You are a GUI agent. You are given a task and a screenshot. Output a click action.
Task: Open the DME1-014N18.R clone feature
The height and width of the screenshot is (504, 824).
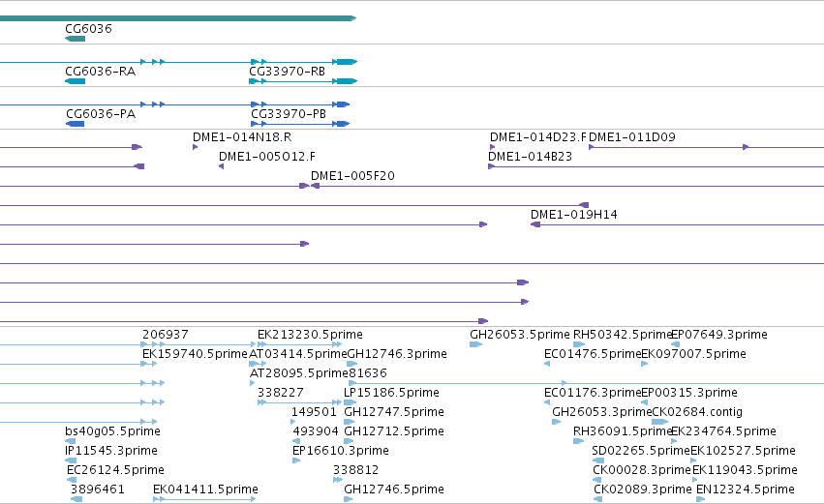pyautogui.click(x=242, y=137)
